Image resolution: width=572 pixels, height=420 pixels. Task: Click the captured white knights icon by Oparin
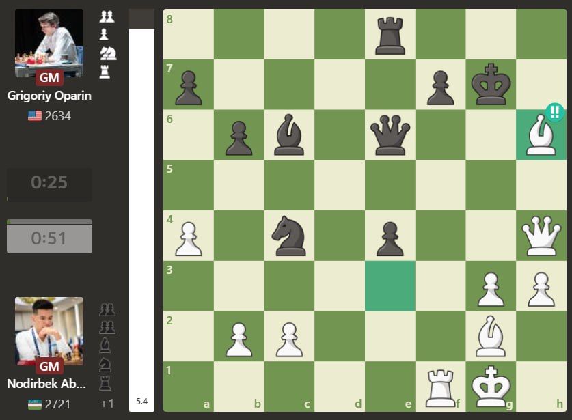click(108, 53)
